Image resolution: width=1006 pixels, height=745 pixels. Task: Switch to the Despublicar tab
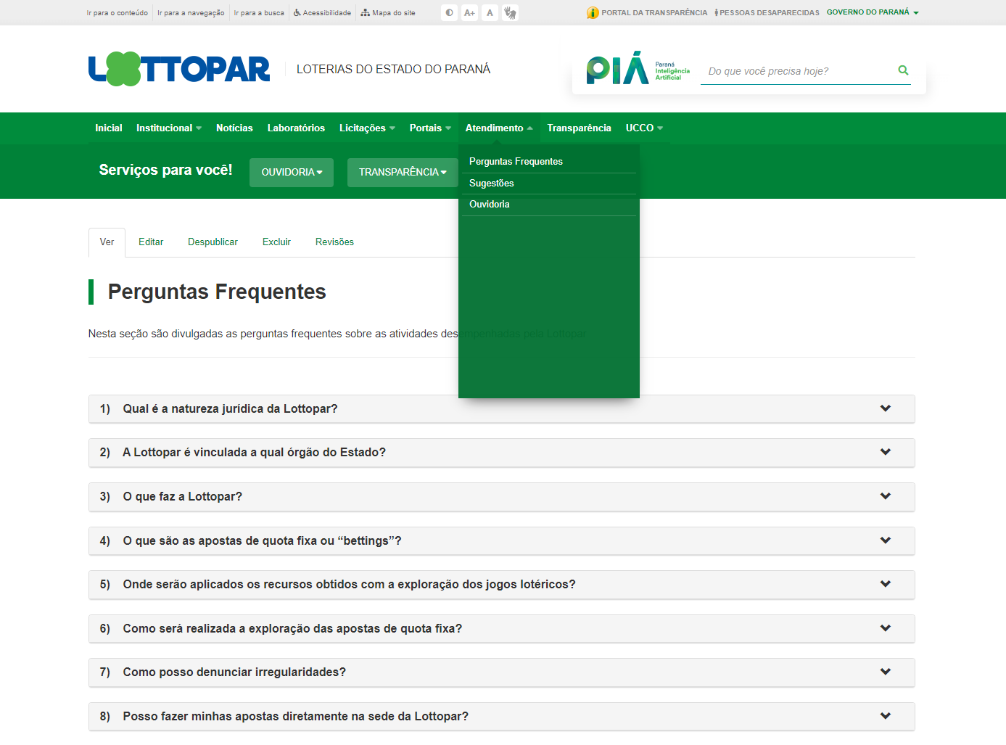[x=213, y=242]
